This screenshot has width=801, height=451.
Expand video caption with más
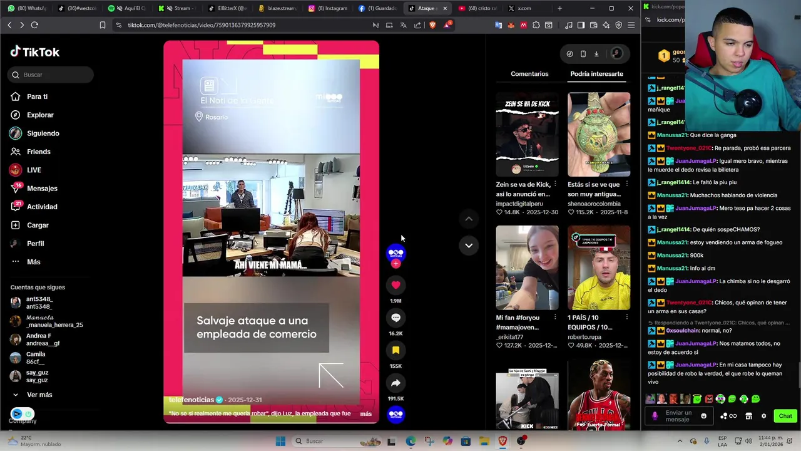coord(366,413)
